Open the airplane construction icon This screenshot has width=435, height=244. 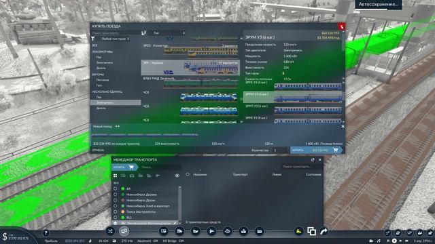[211, 231]
